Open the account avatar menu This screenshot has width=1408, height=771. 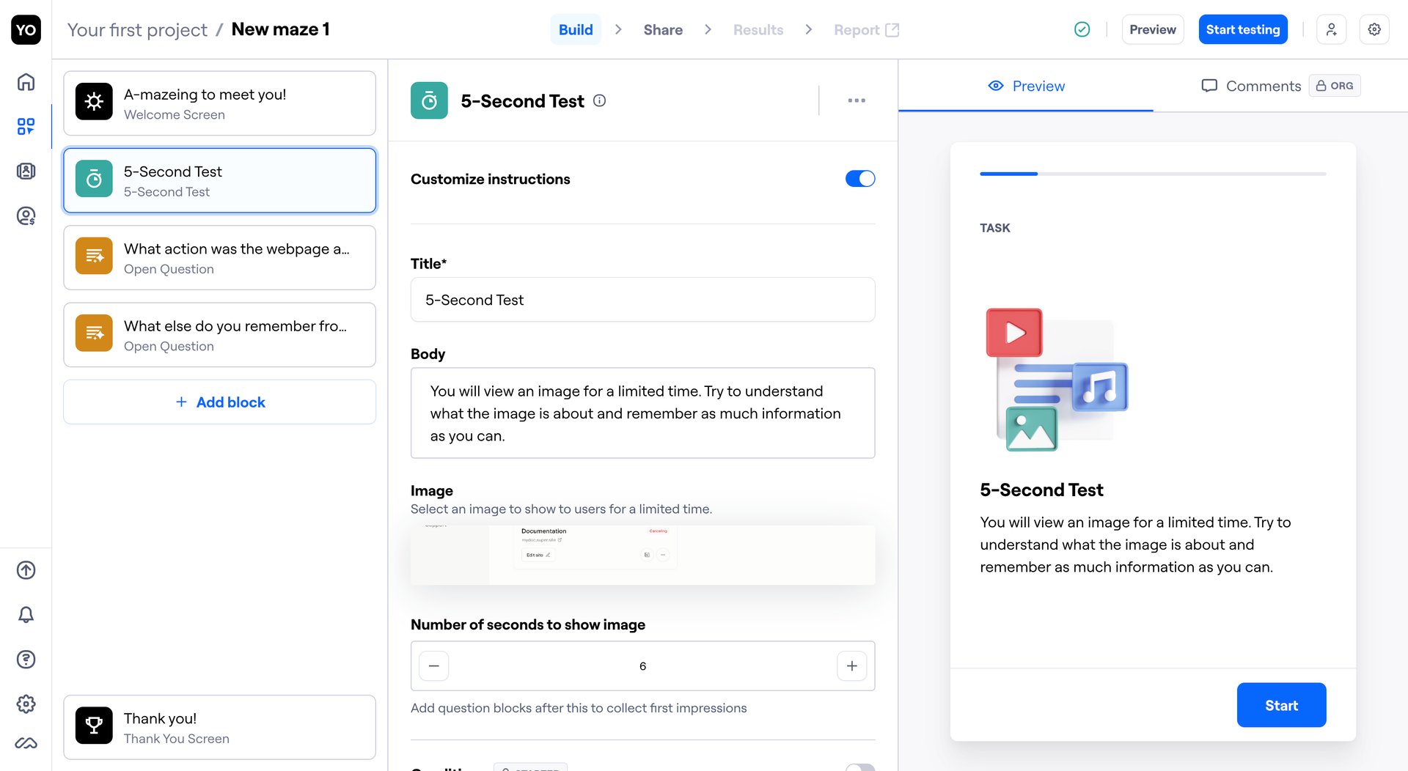coord(1332,29)
